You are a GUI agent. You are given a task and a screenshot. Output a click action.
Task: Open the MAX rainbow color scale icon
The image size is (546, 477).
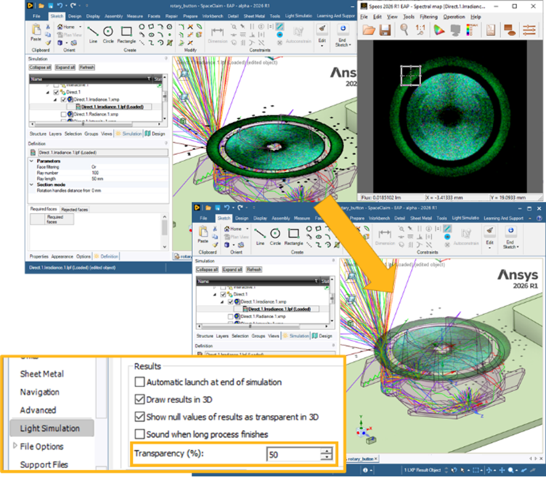click(x=471, y=30)
